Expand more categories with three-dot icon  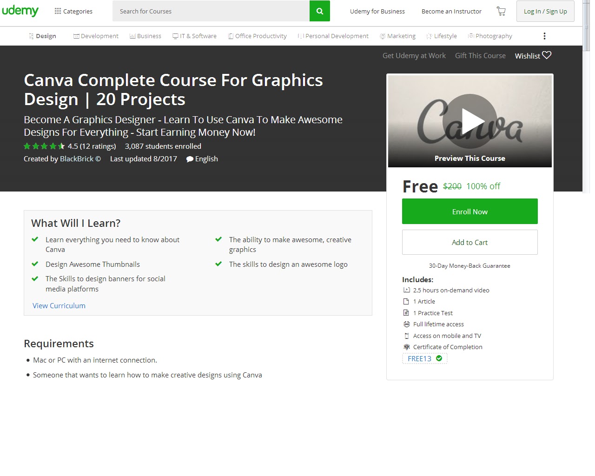(x=544, y=36)
